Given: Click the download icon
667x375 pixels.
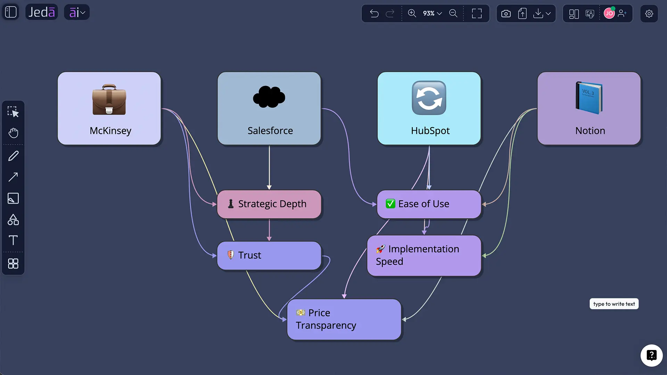Looking at the screenshot, I should (x=538, y=14).
